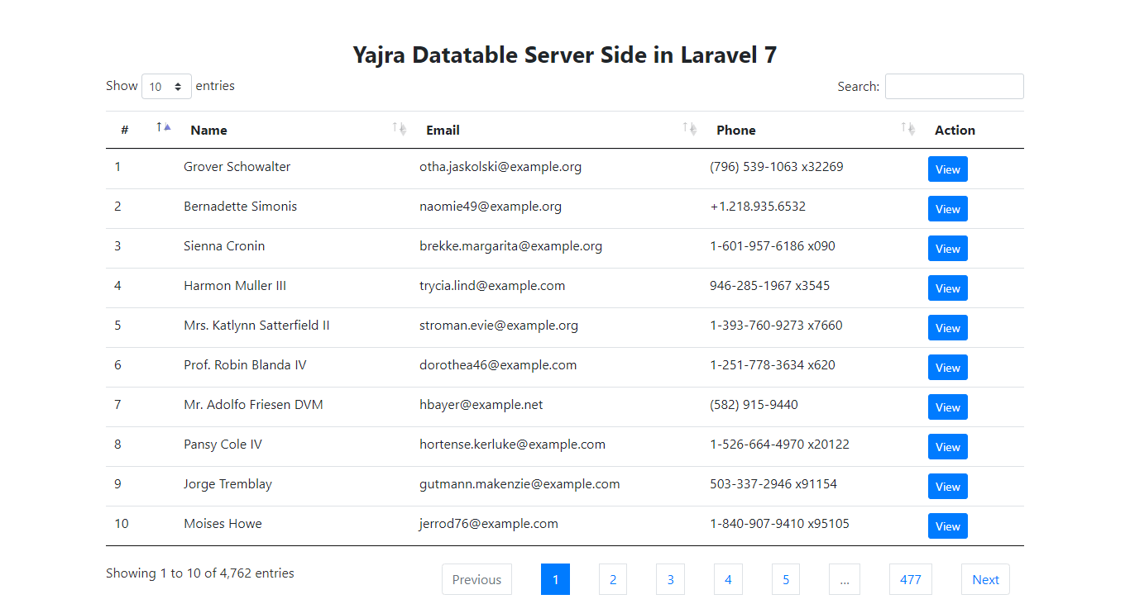The height and width of the screenshot is (604, 1130).
Task: View details for Sienna Cronin
Action: (946, 248)
